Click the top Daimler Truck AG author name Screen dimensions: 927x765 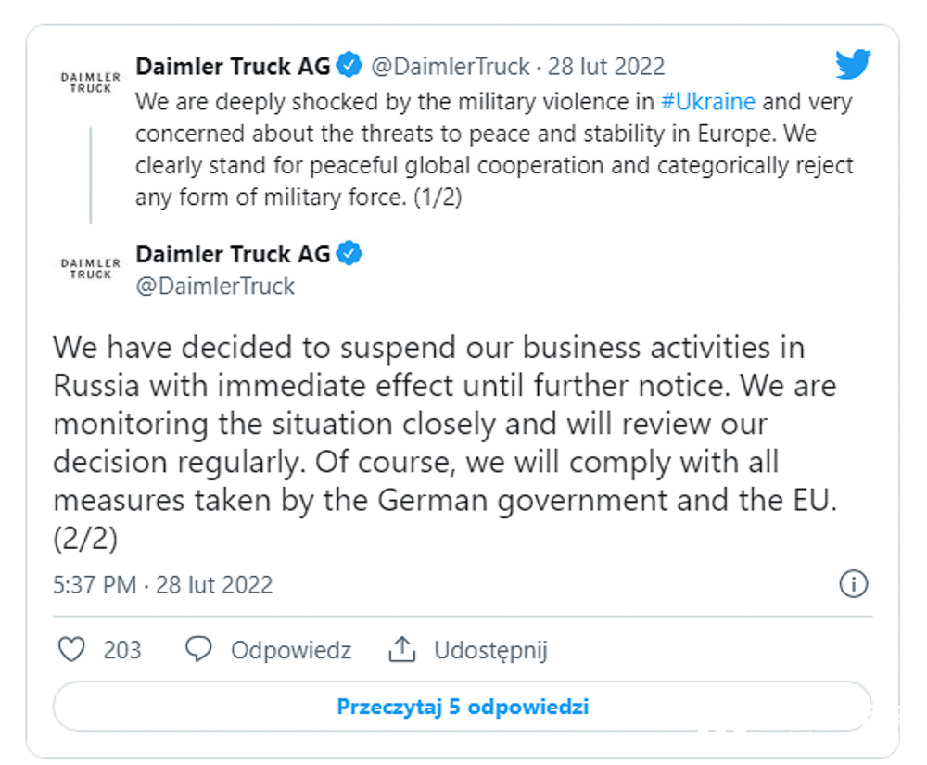click(x=233, y=67)
